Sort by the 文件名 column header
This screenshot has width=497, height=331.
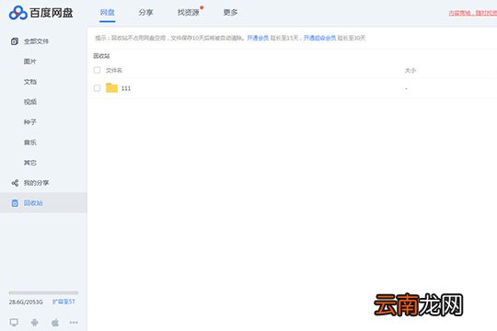pyautogui.click(x=114, y=70)
